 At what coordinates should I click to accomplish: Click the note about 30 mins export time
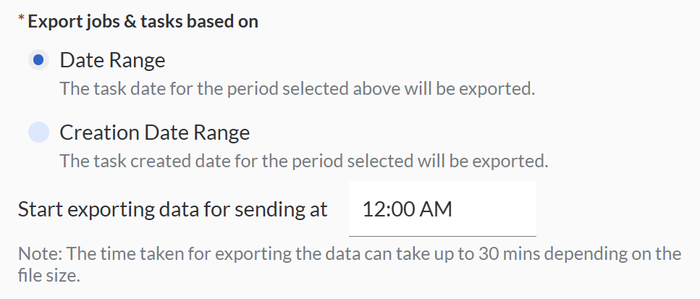click(349, 254)
